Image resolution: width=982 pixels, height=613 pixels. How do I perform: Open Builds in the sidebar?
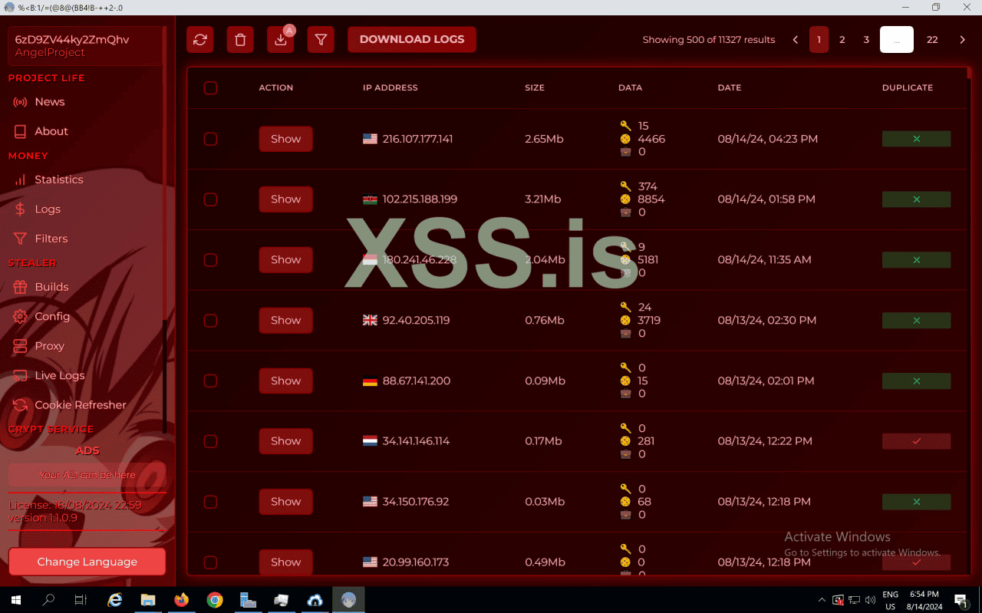[x=51, y=287]
